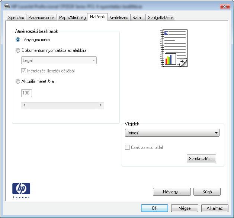Click the document preview image

pos(174,48)
